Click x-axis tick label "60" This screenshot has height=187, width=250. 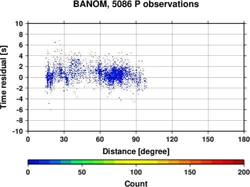100,139
